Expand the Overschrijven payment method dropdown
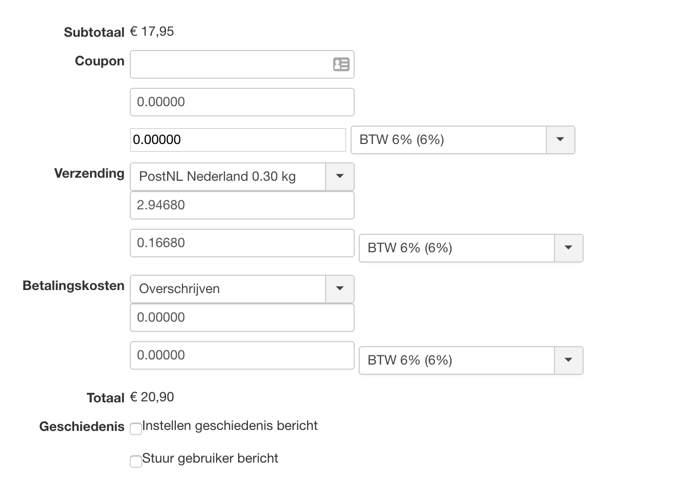The width and height of the screenshot is (694, 482). 339,289
